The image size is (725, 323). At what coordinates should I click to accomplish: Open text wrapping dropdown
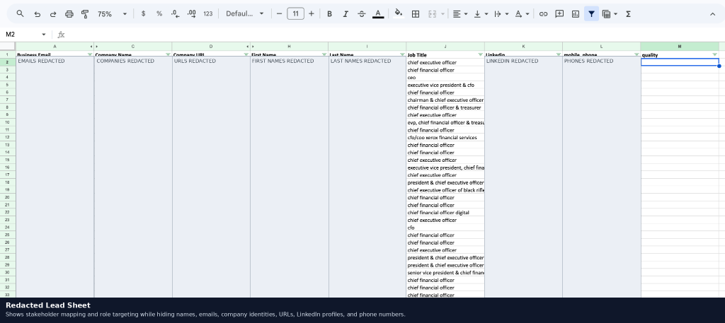(x=501, y=14)
